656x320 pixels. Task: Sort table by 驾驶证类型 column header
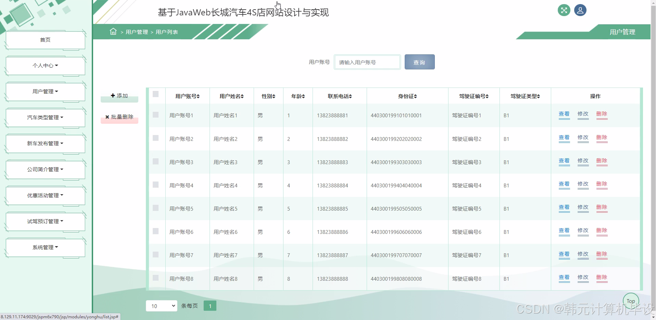525,96
